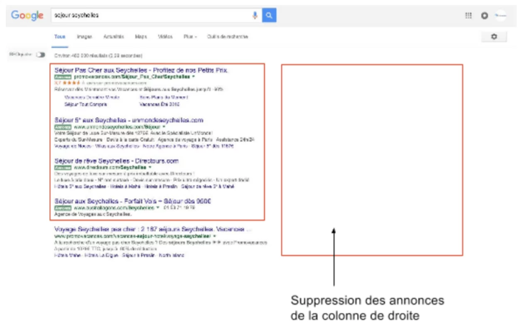Image resolution: width=520 pixels, height=331 pixels.
Task: Click the Google logo
Action: click(27, 15)
